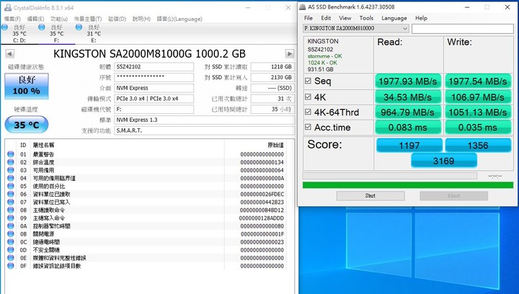This screenshot has height=294, width=519.
Task: Click status dot of attribute 02 綜合溫度
Action: pyautogui.click(x=11, y=162)
